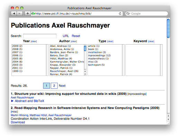
Task: Click the Author list scroll-up arrow
Action: (85, 71)
